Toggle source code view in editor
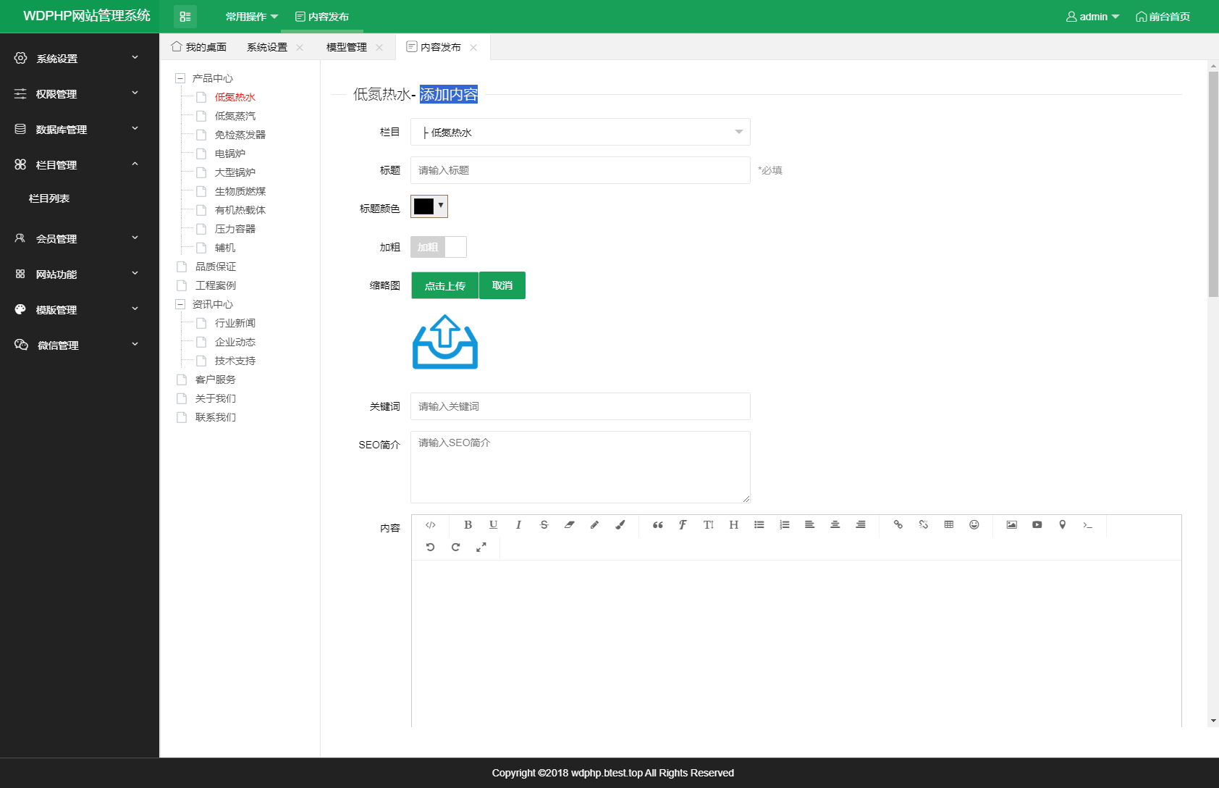 coord(431,525)
